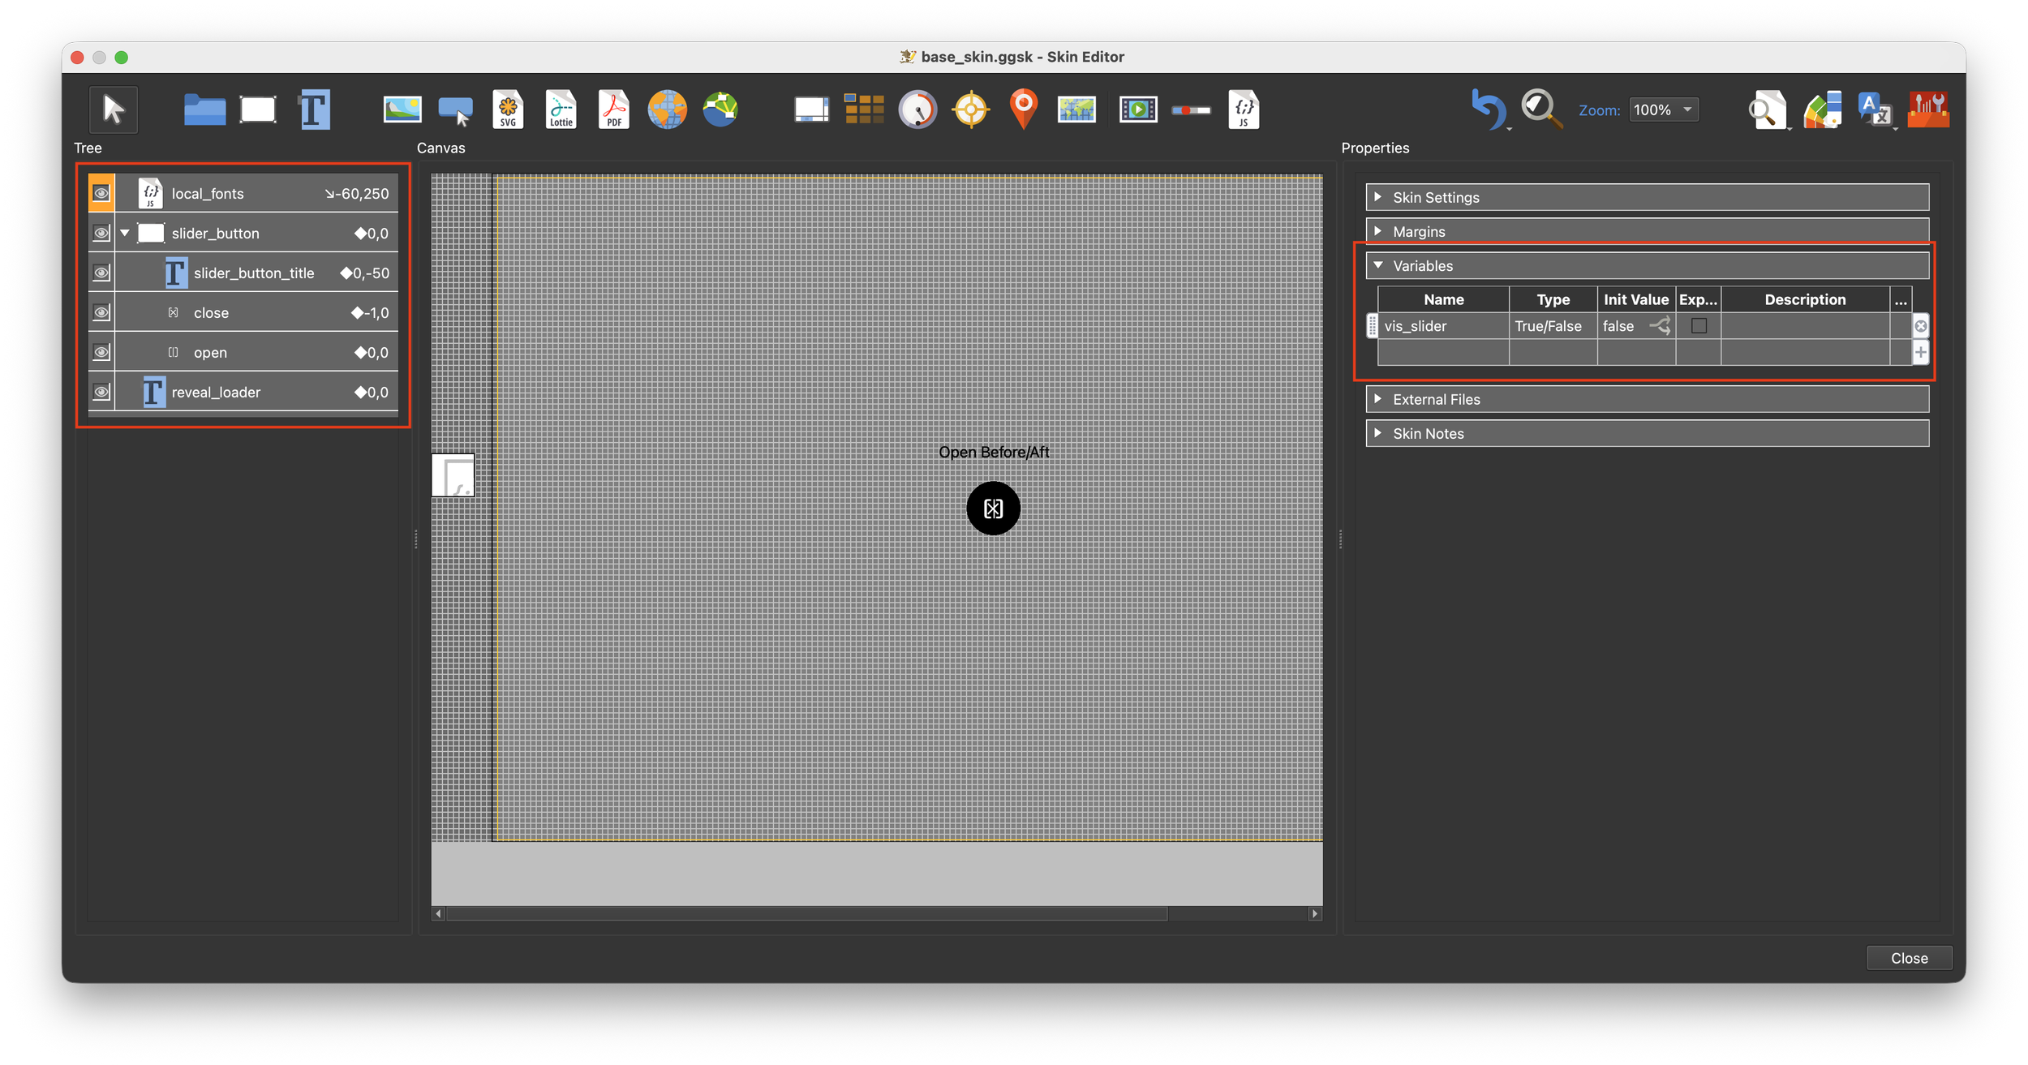The image size is (2028, 1065).
Task: Toggle visibility of slider_button_title
Action: pos(101,273)
